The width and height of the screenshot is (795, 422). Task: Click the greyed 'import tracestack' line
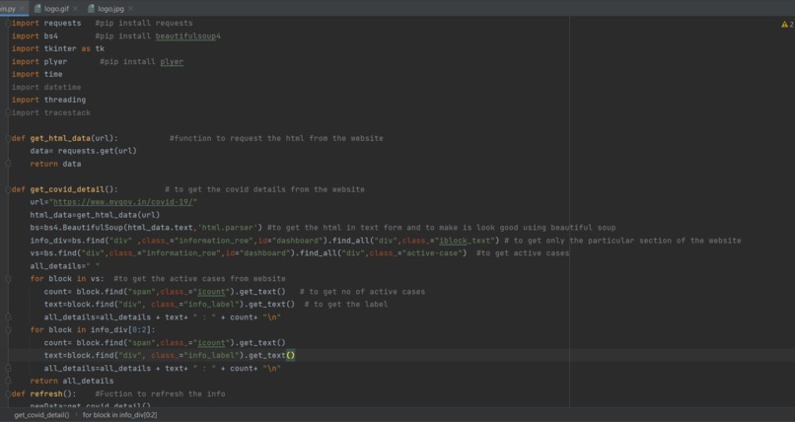pyautogui.click(x=50, y=112)
